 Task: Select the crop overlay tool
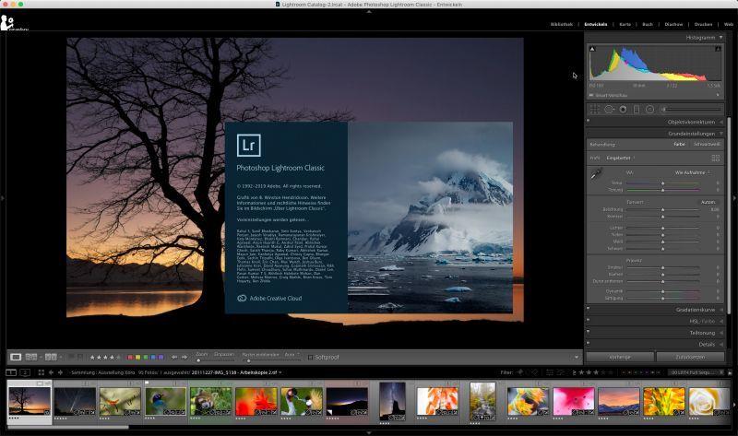coord(595,109)
